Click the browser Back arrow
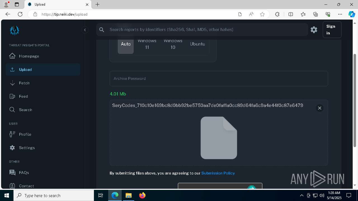The image size is (358, 201). tap(8, 14)
